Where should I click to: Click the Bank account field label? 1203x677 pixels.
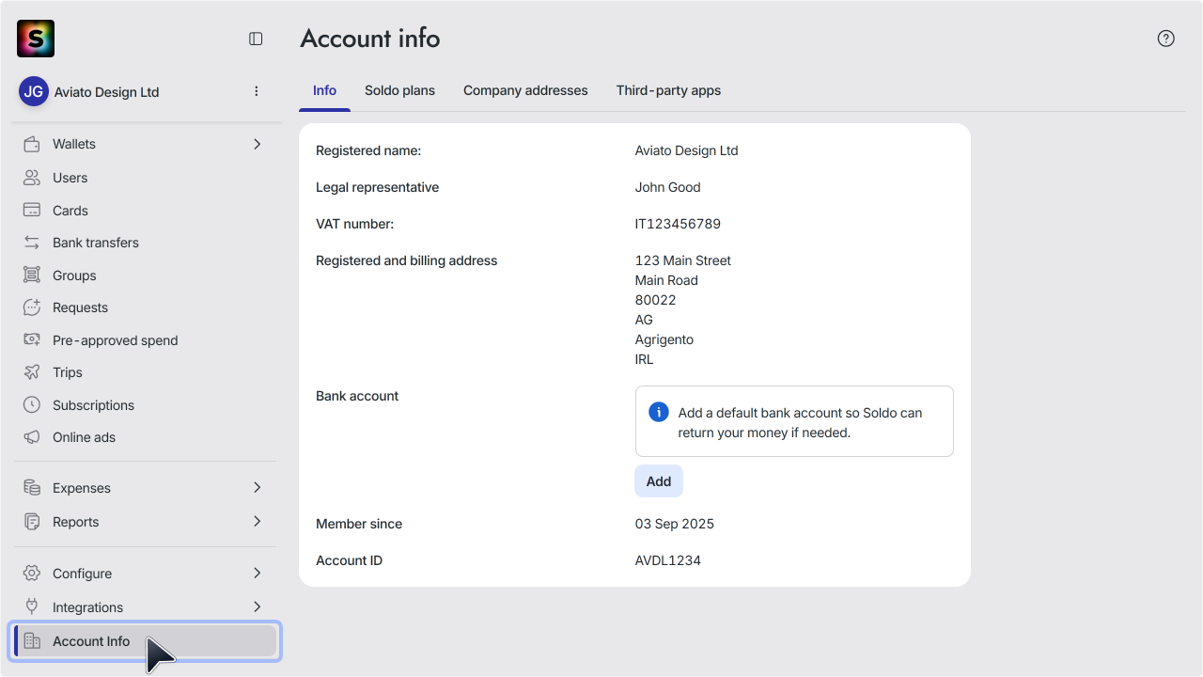(x=357, y=396)
